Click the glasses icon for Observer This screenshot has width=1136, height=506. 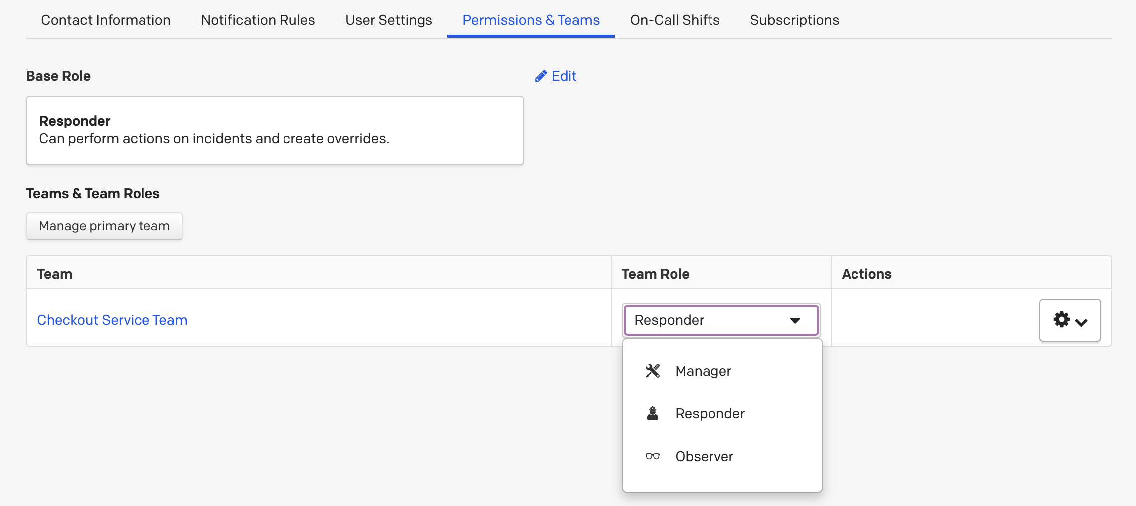coord(652,456)
